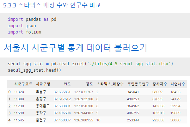Click latitude cell '37.460097'
This screenshot has width=190, height=127.
(x=62, y=120)
